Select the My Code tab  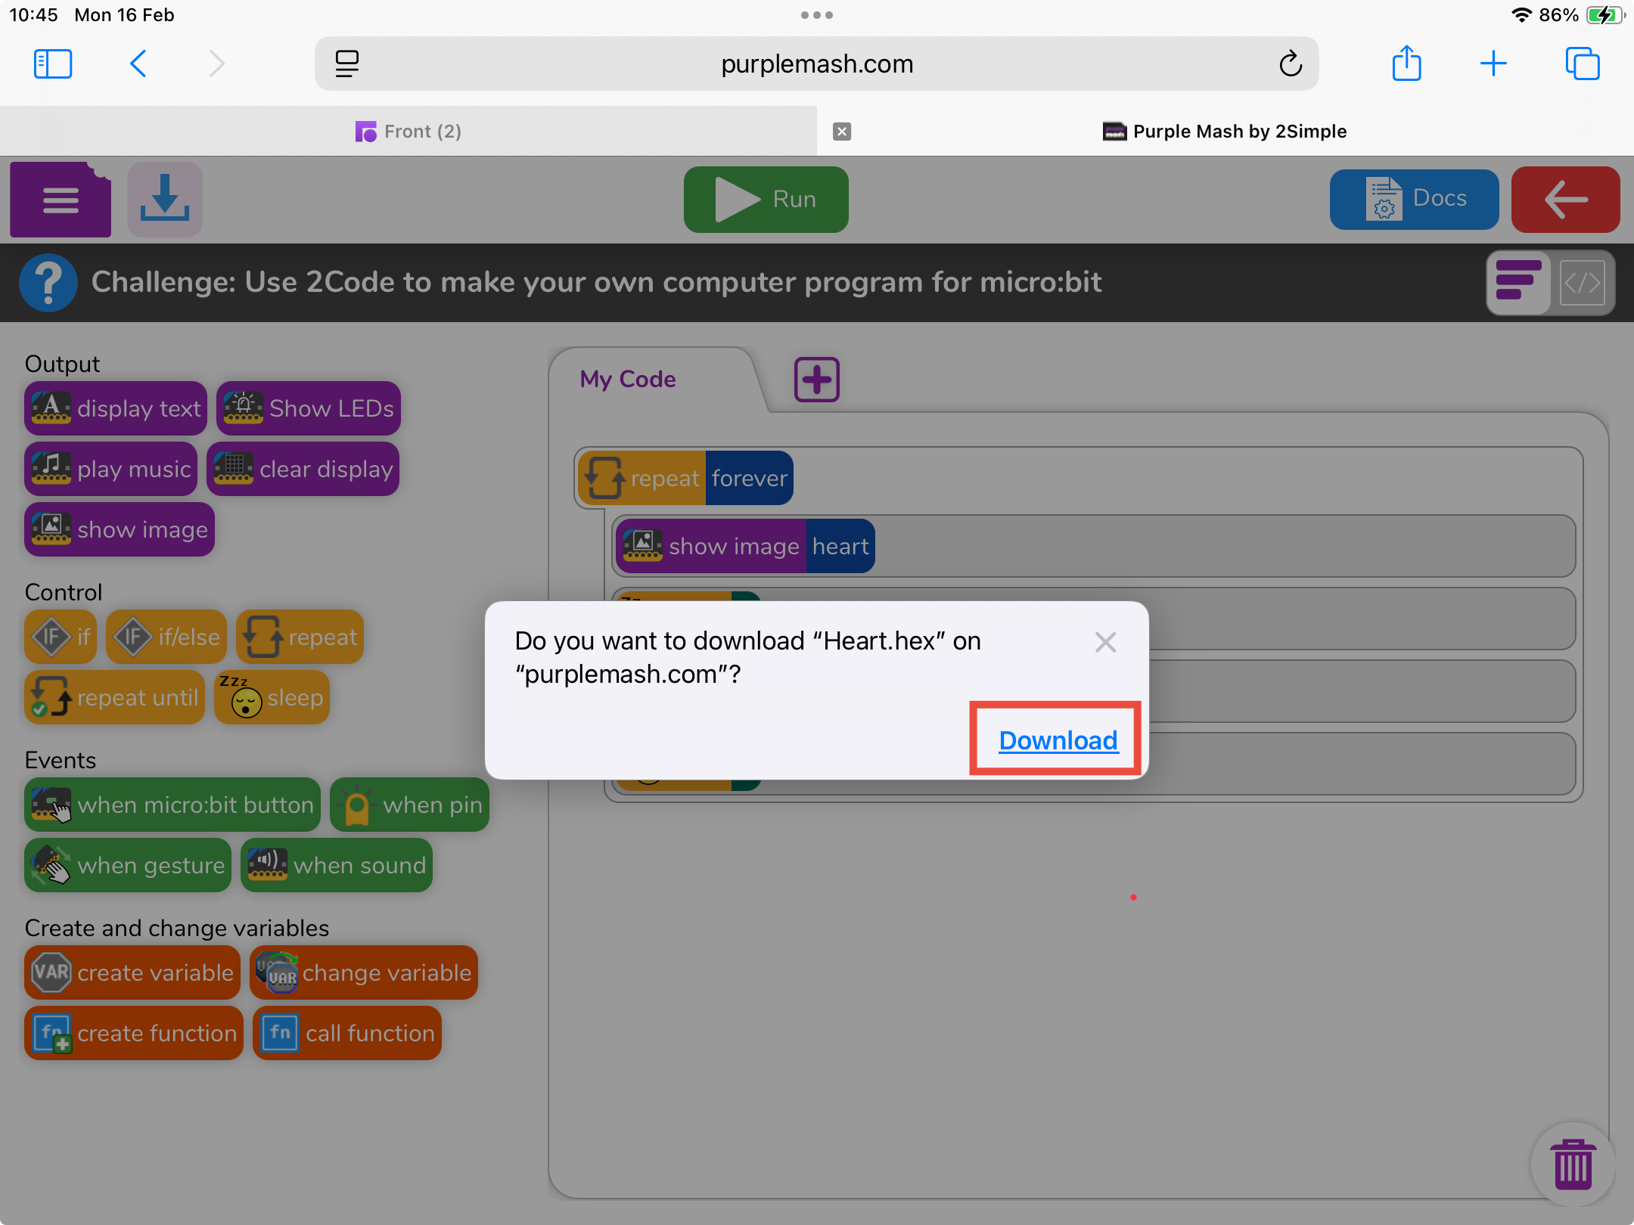click(628, 380)
